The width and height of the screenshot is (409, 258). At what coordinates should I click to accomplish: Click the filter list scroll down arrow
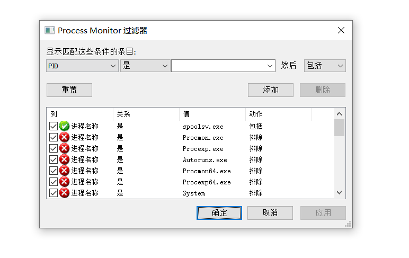coord(339,192)
